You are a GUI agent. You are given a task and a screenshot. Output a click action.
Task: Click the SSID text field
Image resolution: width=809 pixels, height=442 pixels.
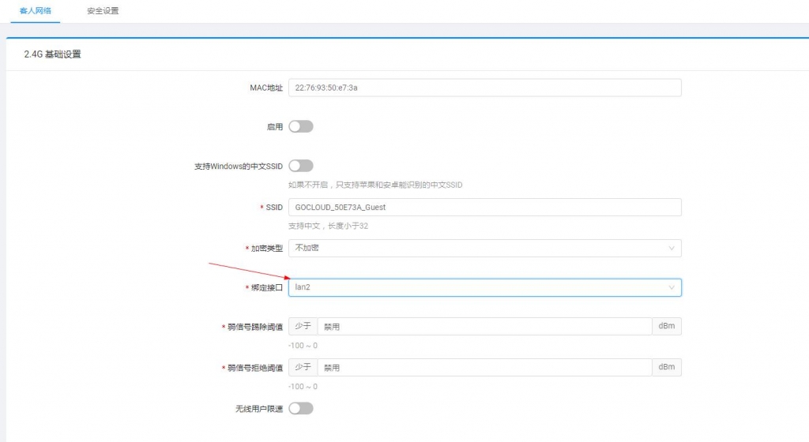pos(484,207)
